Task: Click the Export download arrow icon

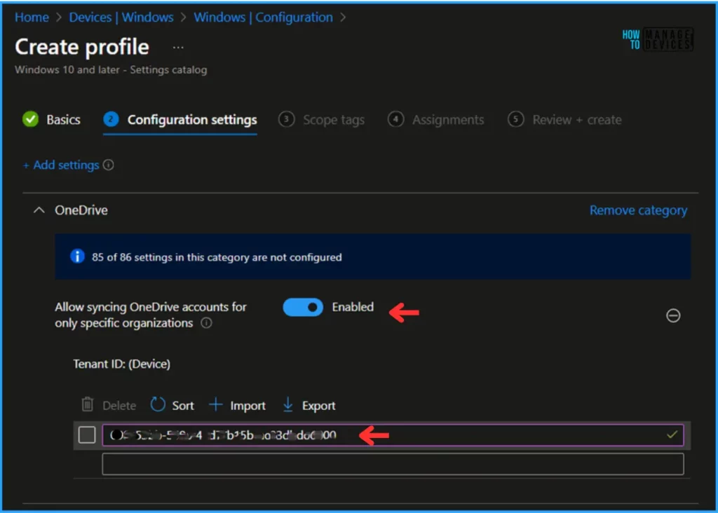Action: (287, 404)
